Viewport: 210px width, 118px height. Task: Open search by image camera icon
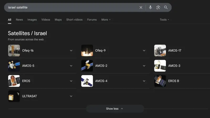pos(158,7)
